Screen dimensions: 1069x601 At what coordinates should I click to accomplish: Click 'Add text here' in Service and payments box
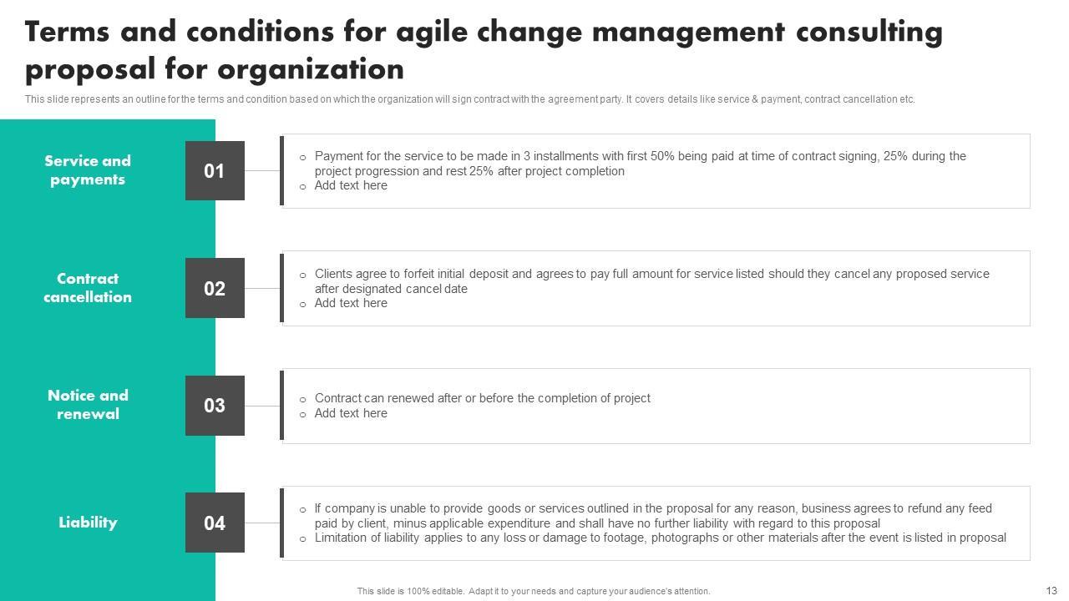(351, 186)
